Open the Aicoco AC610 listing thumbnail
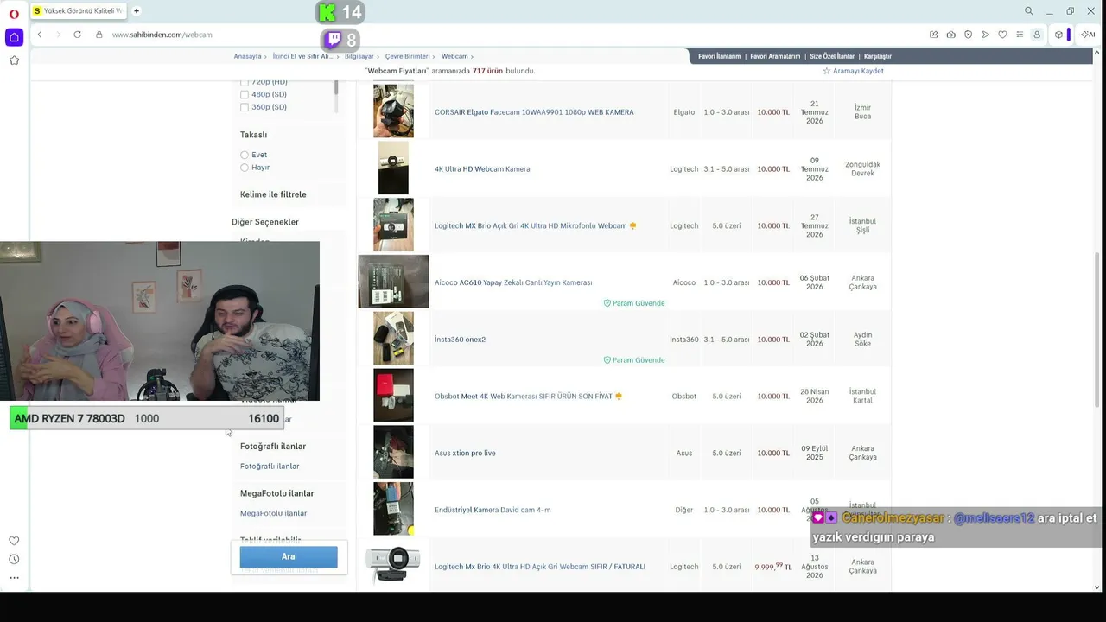The image size is (1106, 622). tap(393, 282)
